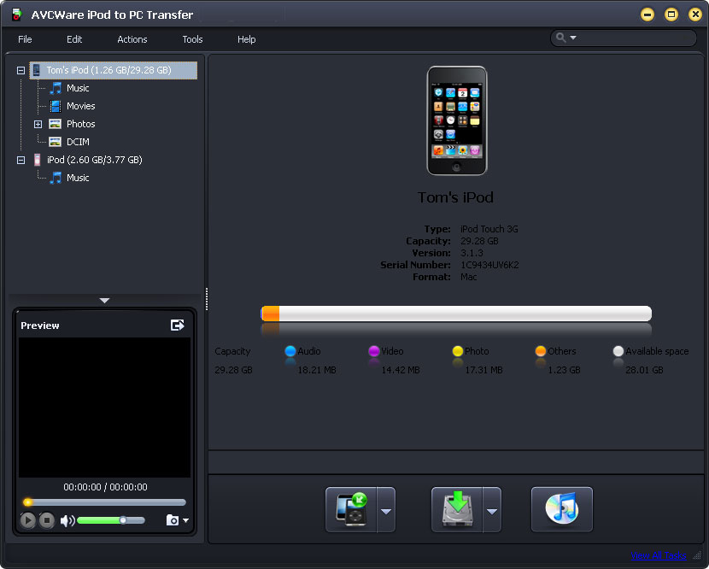
Task: Click the copy to iPod device button
Action: click(351, 510)
